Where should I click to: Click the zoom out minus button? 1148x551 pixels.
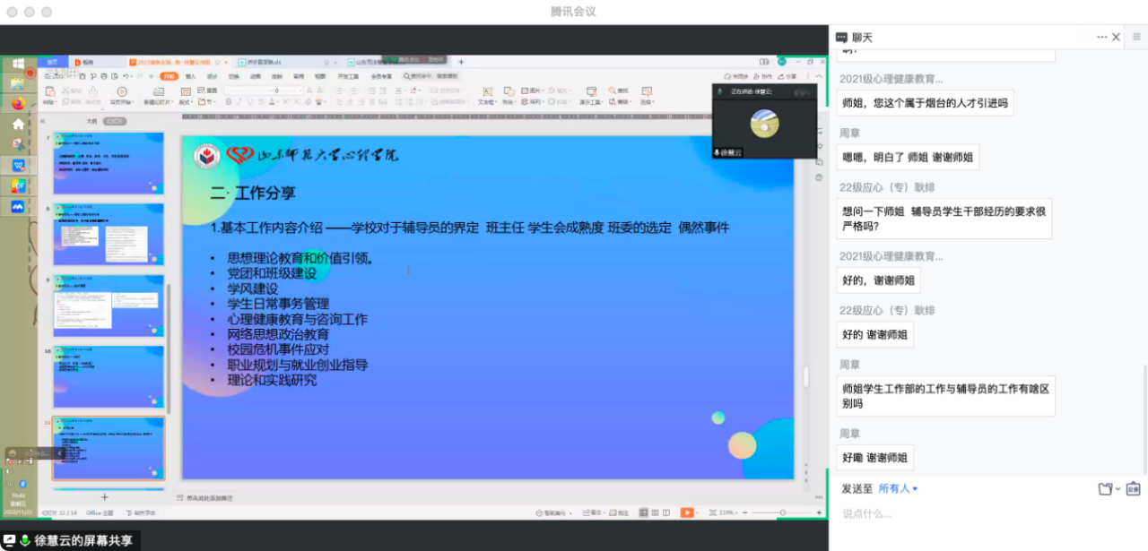pos(744,512)
